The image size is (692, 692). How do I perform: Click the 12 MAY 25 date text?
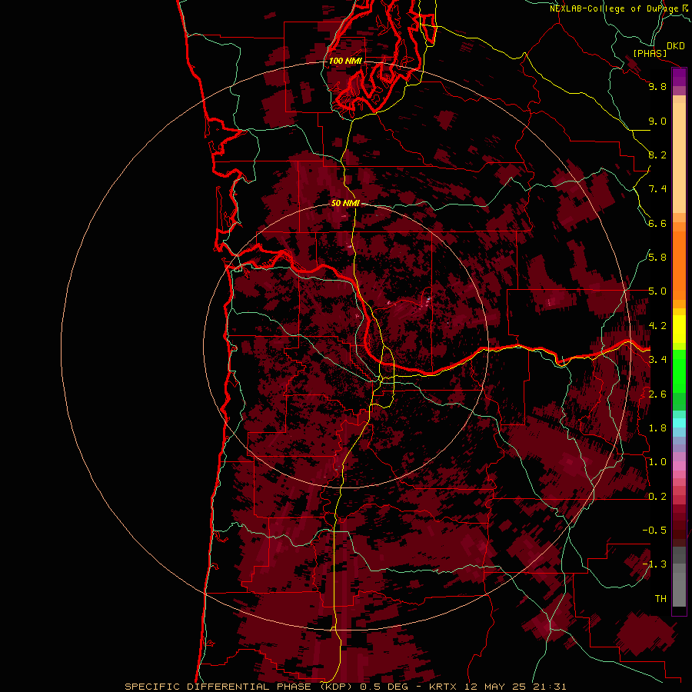coord(494,687)
